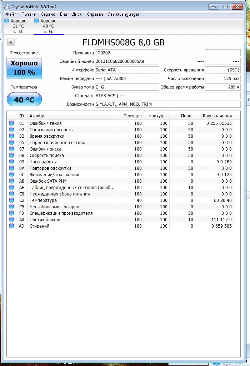Sort by the Raw-значения column header
The width and height of the screenshot is (250, 366).
(x=217, y=116)
